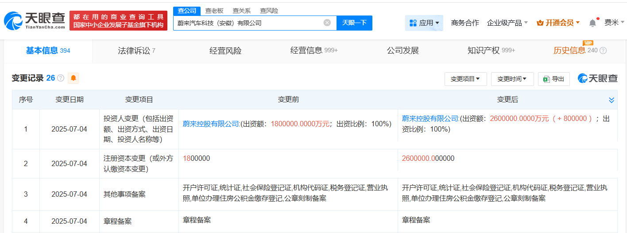Open the notification bell
Image resolution: width=627 pixels, height=233 pixels.
click(592, 23)
